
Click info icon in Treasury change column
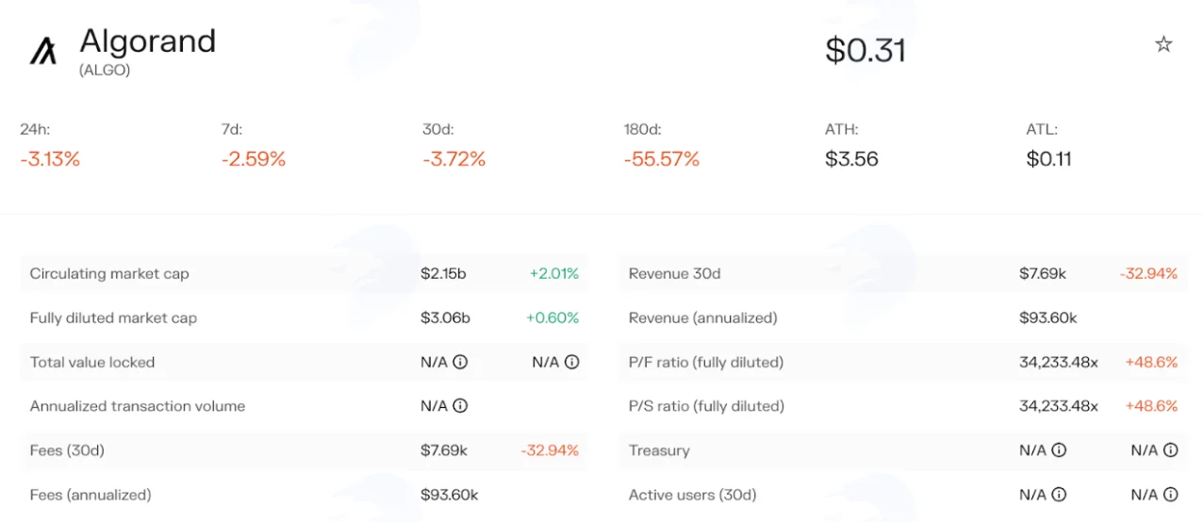[1170, 450]
